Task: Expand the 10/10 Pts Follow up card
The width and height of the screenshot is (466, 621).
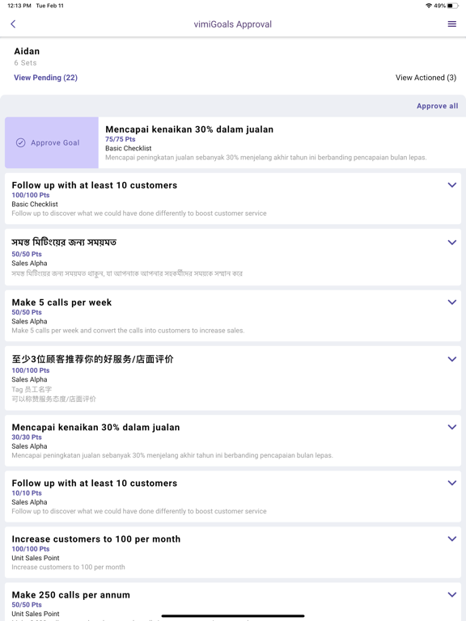Action: coord(451,483)
